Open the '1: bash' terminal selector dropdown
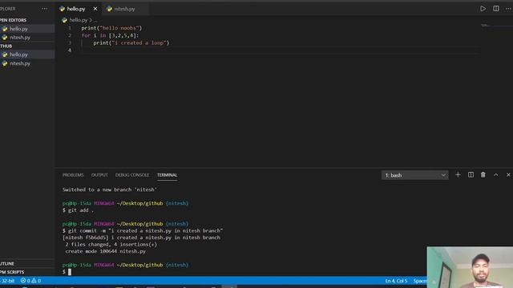 tap(415, 175)
